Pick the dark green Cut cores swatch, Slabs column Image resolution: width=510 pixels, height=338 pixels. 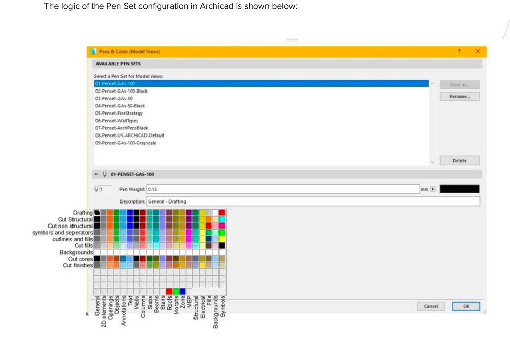tap(150, 258)
